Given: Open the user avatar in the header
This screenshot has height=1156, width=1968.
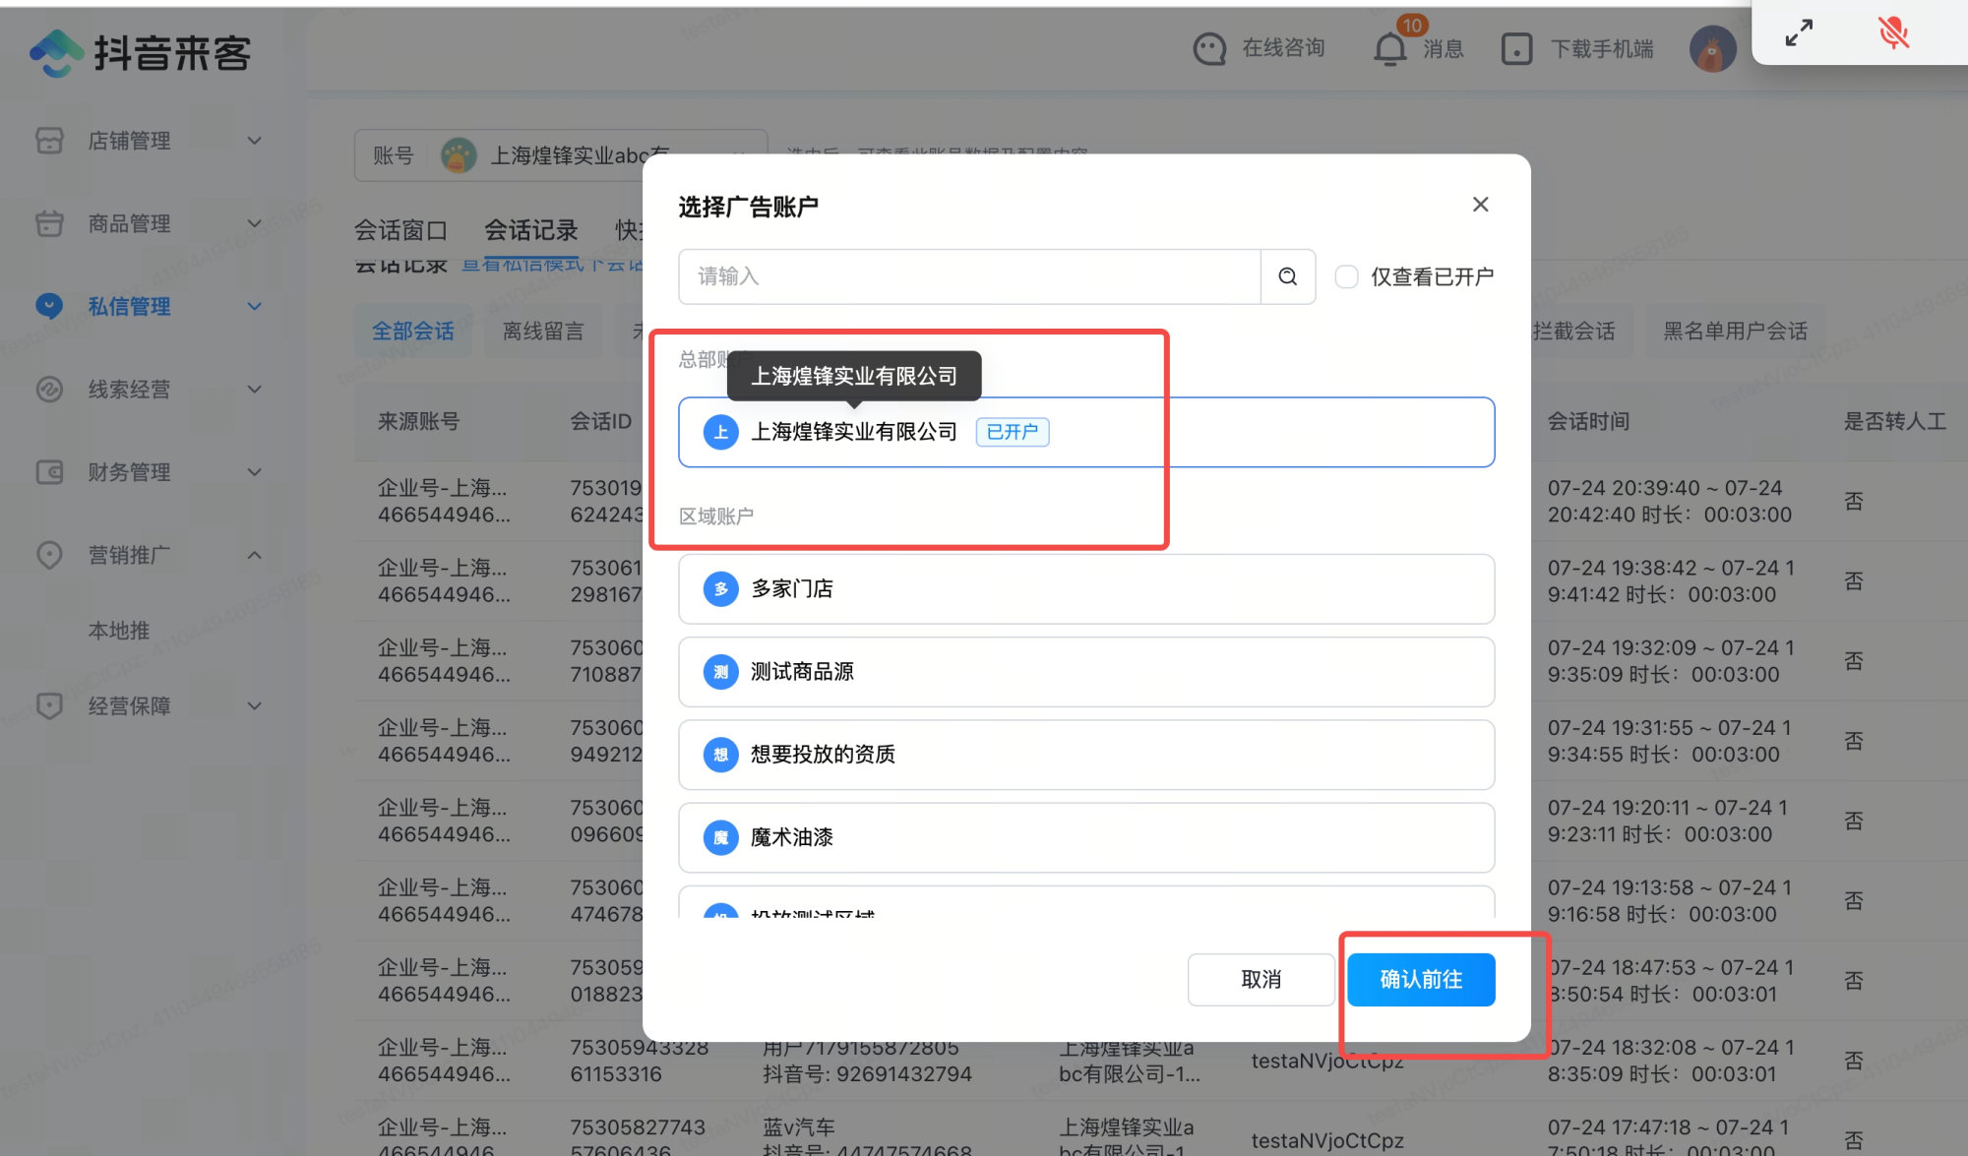Looking at the screenshot, I should (1713, 48).
